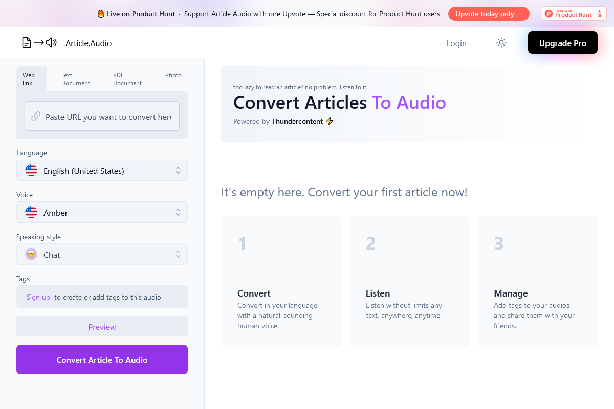
Task: Click the Product Hunt badge icon
Action: (574, 13)
